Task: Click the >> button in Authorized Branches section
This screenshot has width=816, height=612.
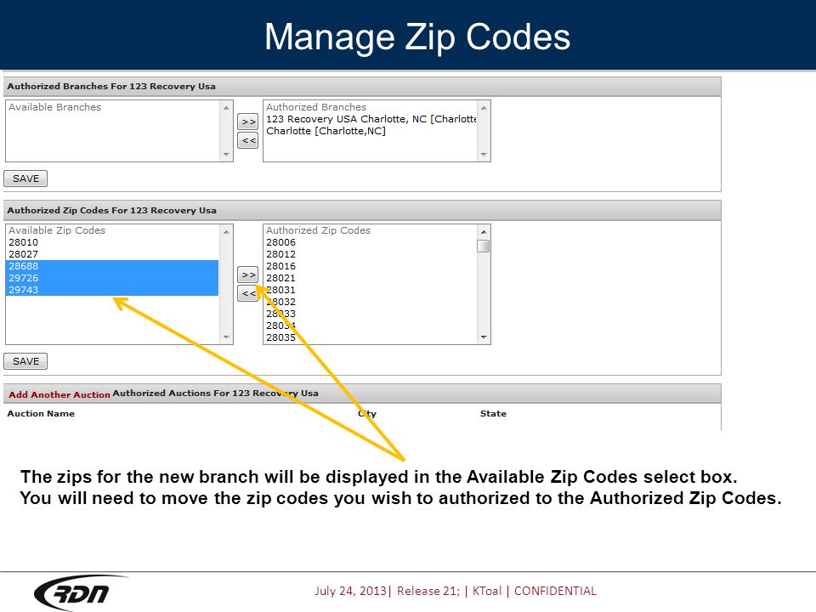Action: (x=247, y=122)
